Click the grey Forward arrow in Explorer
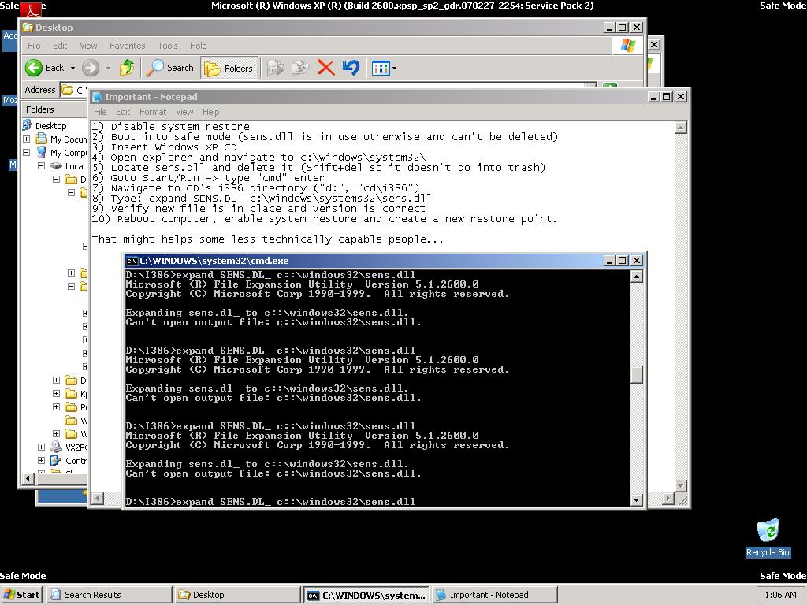The image size is (807, 605). point(91,68)
